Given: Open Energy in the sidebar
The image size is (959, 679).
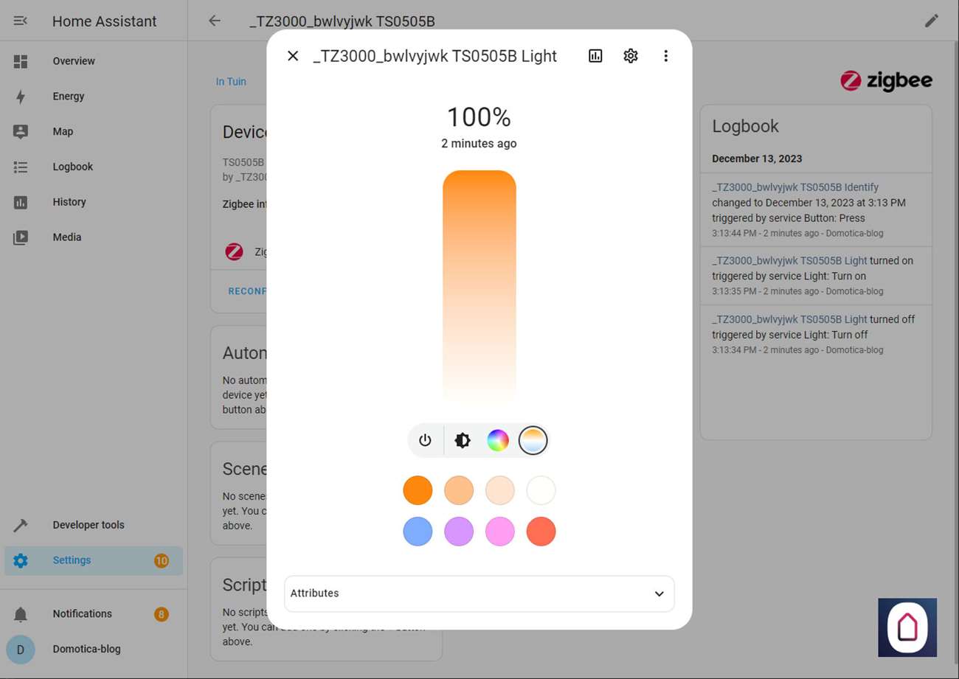Looking at the screenshot, I should 94,97.
